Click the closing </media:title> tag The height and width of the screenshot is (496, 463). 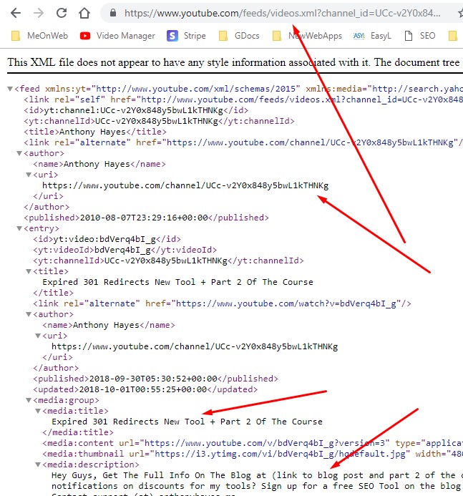click(78, 432)
